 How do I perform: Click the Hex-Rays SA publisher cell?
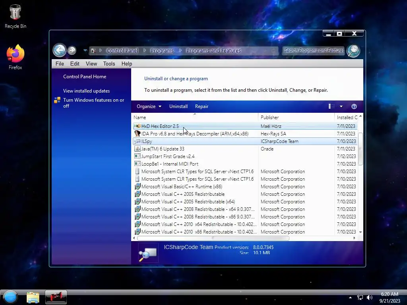pos(273,134)
